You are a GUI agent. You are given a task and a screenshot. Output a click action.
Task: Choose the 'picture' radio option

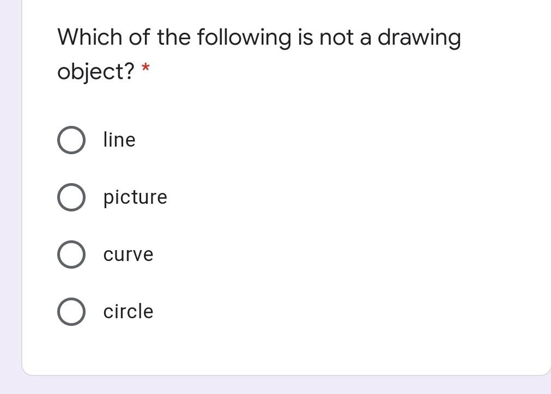tap(71, 197)
